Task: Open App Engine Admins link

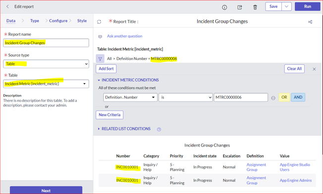Action: [296, 180]
